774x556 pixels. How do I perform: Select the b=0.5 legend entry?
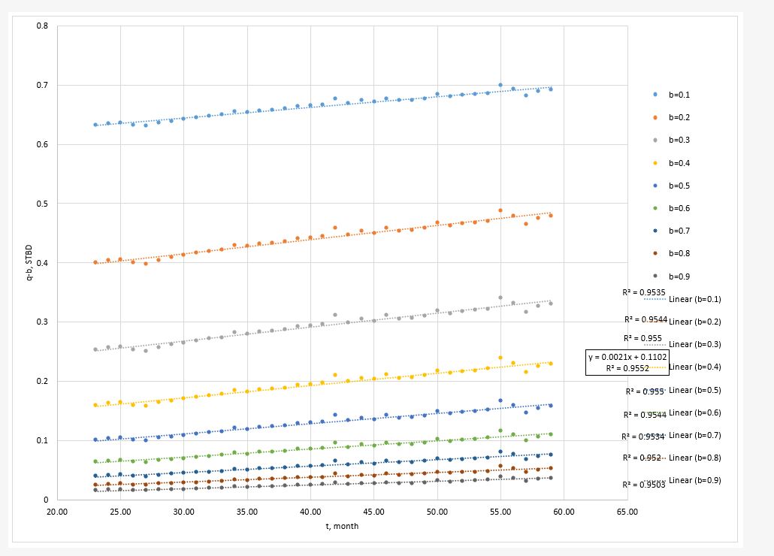pyautogui.click(x=679, y=186)
